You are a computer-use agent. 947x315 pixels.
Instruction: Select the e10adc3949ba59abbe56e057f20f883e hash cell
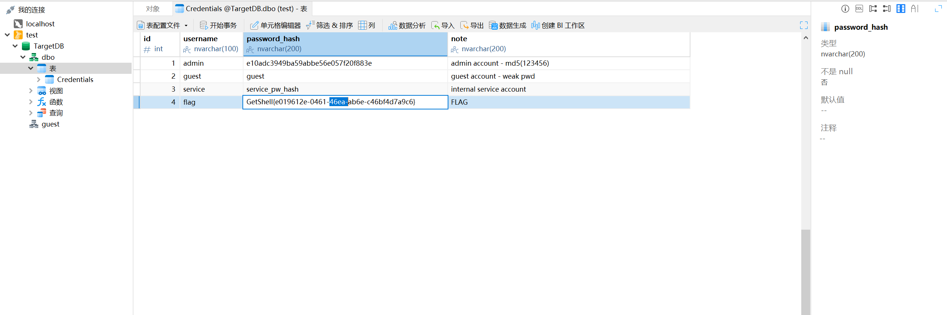345,63
